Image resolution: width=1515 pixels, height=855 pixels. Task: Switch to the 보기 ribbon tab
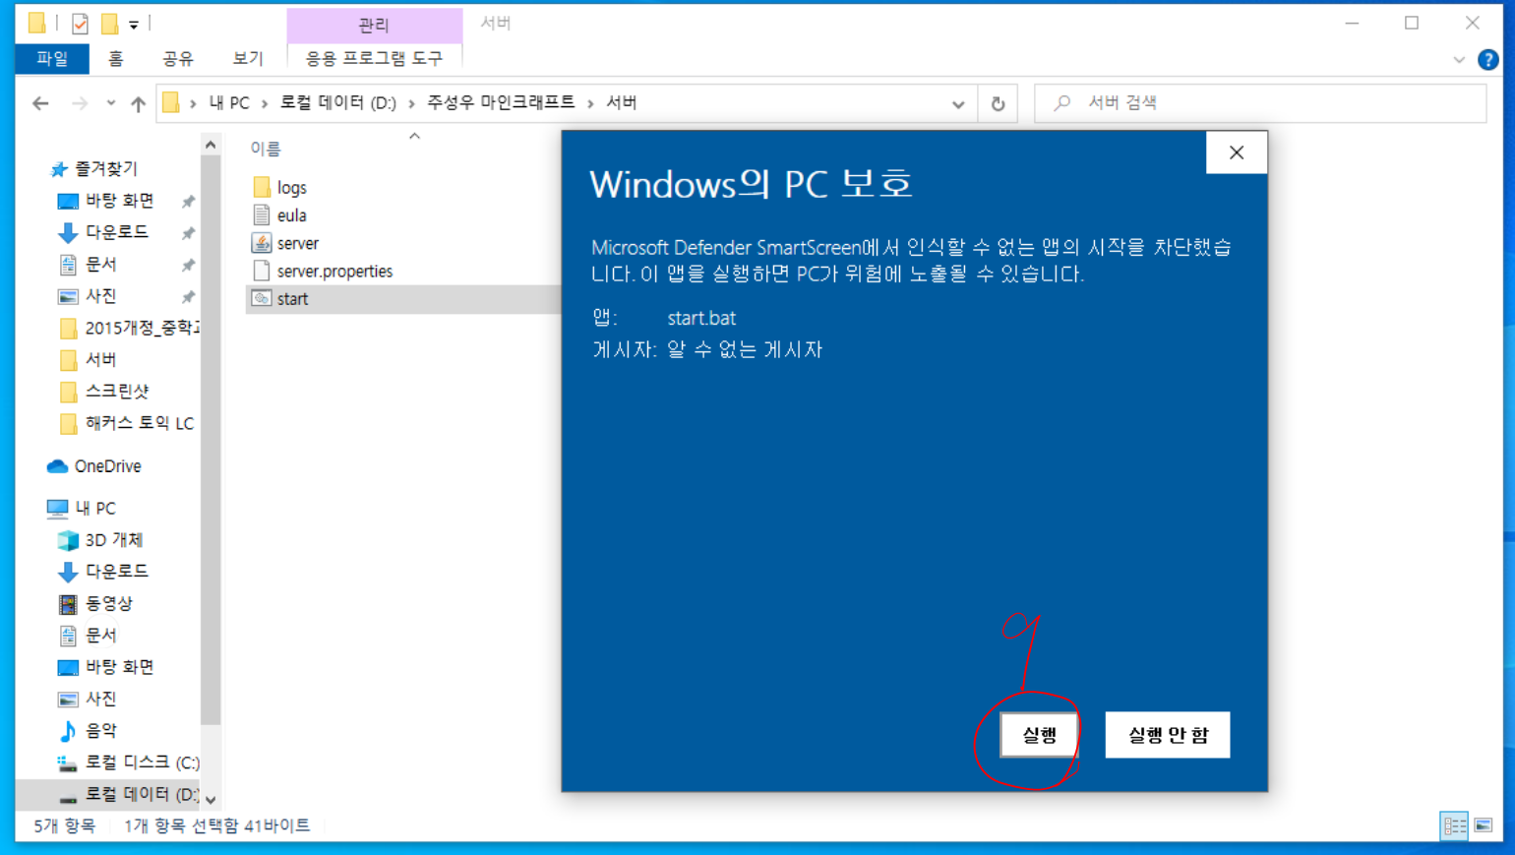[x=248, y=59]
